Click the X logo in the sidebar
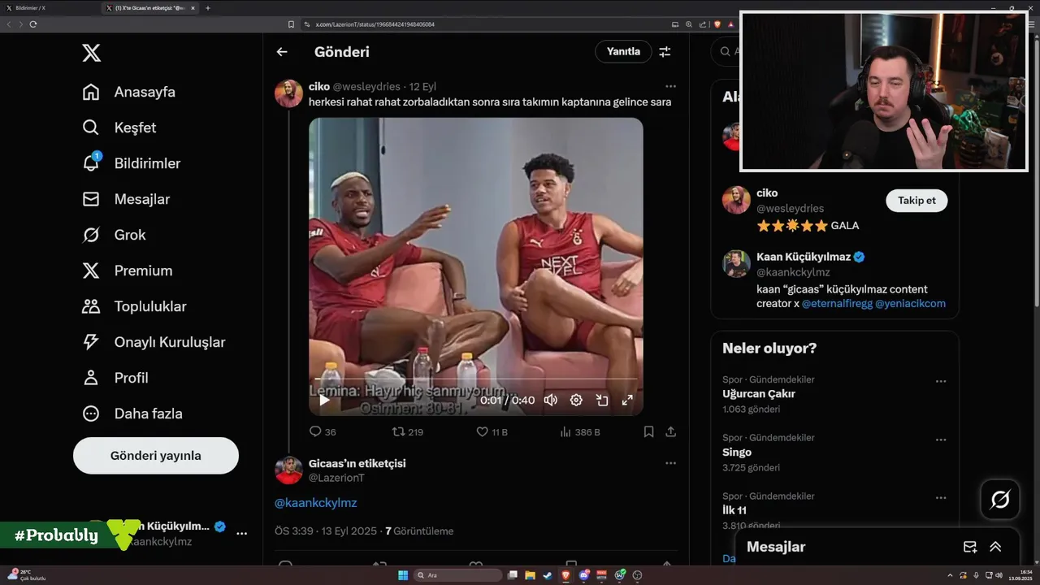This screenshot has width=1040, height=585. coord(92,54)
